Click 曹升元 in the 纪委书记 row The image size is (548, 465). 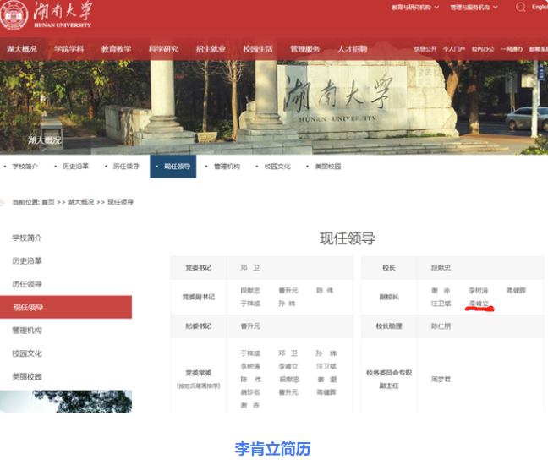pyautogui.click(x=250, y=326)
